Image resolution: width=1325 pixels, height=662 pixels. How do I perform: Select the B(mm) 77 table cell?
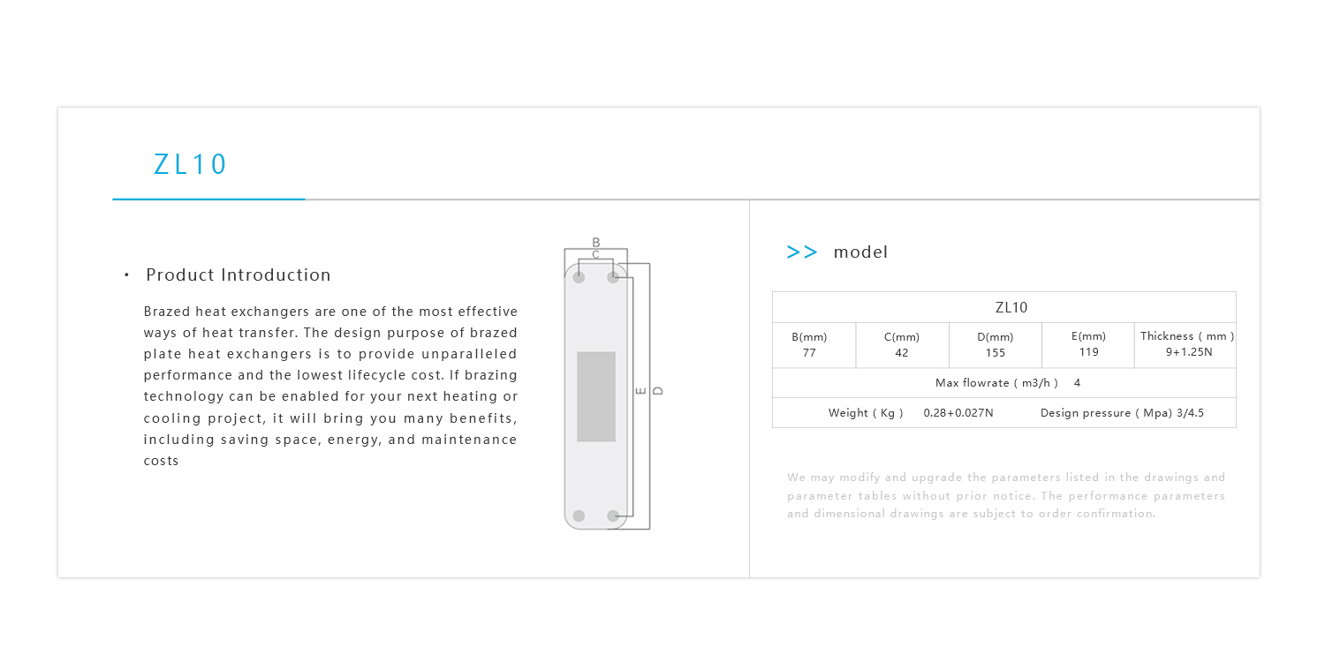click(809, 345)
